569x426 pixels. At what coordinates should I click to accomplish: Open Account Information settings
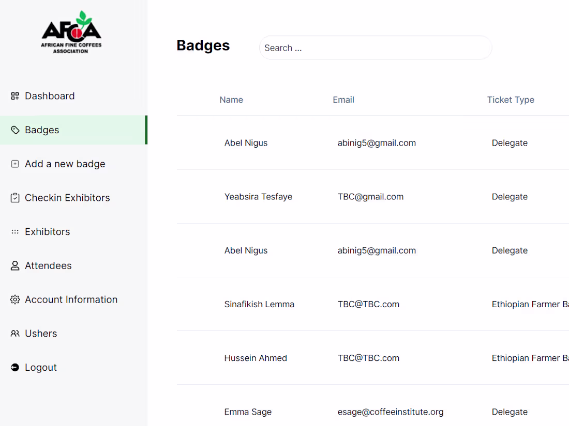71,299
